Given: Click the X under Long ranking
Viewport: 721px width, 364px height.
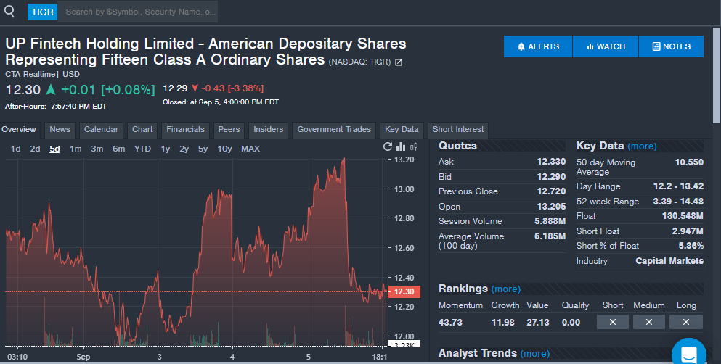Looking at the screenshot, I should (x=685, y=322).
